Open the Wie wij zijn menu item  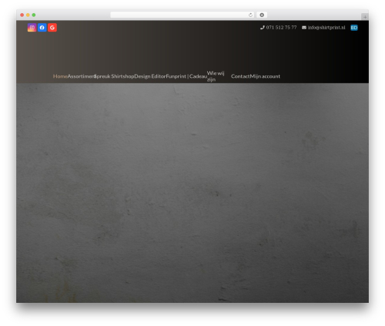[216, 76]
